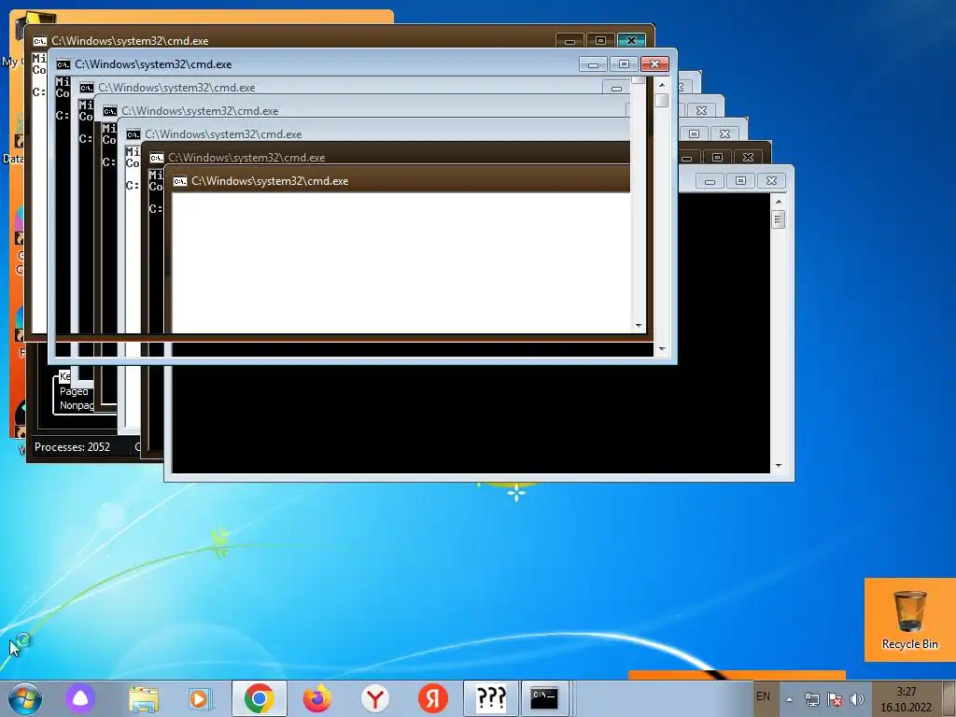Click scroll-down arrow in frontmost cmd window

778,466
